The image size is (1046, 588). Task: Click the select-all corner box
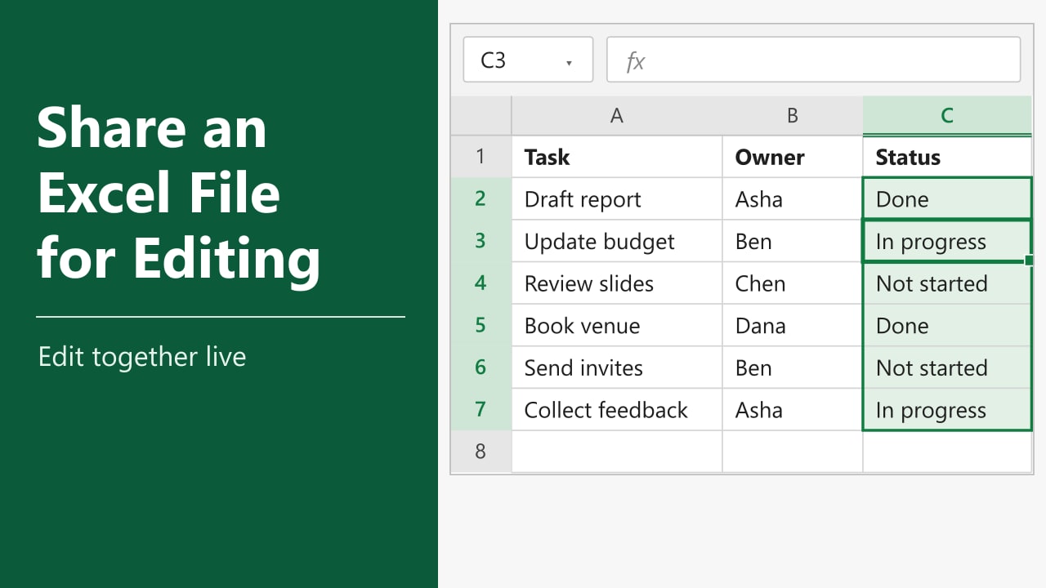point(481,116)
